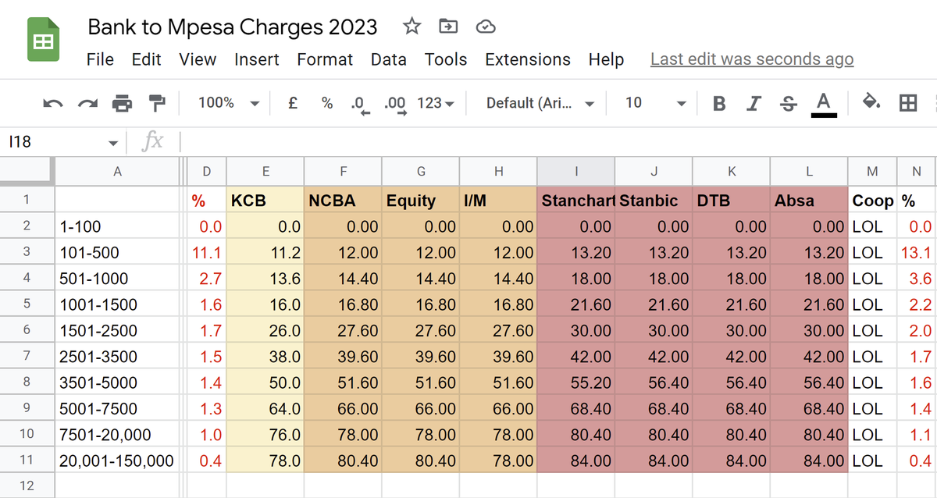This screenshot has height=498, width=937.
Task: Select column N header
Action: 917,172
